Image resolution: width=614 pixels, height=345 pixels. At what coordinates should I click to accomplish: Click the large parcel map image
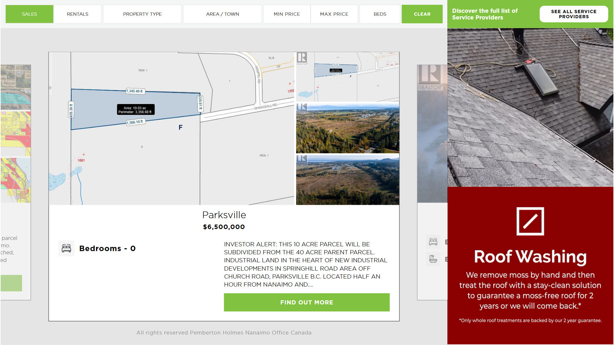171,128
